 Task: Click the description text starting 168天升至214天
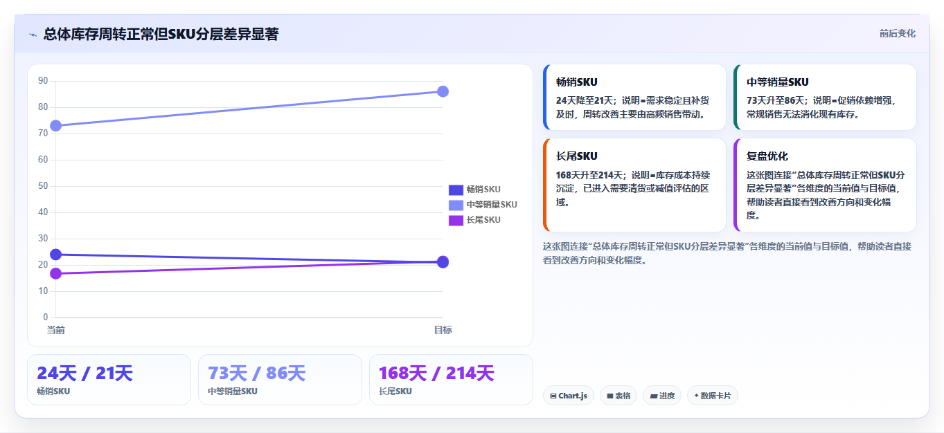pyautogui.click(x=633, y=188)
